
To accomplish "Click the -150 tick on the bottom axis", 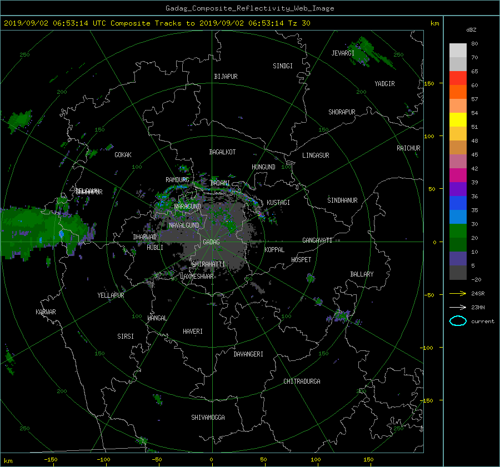I will point(51,460).
